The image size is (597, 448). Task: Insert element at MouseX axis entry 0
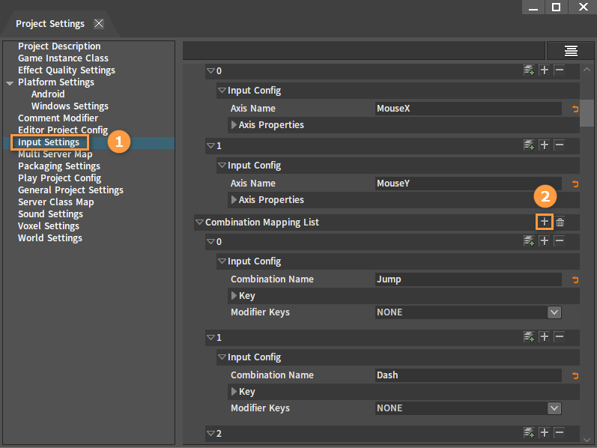pyautogui.click(x=545, y=70)
